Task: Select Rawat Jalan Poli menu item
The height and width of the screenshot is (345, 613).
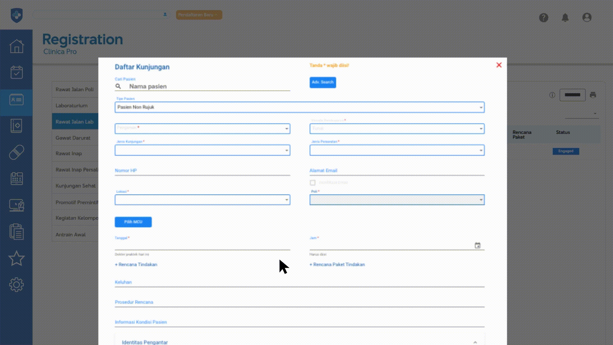Action: [74, 89]
